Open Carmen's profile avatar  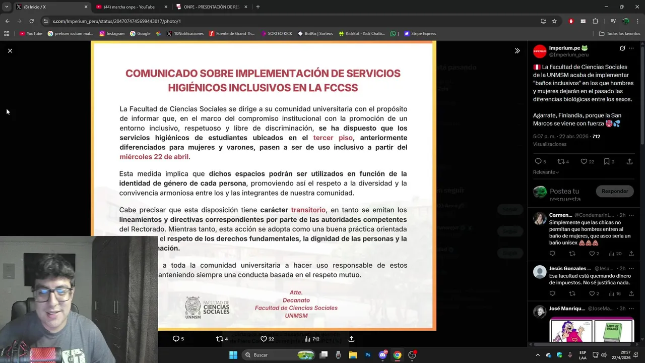click(x=540, y=218)
